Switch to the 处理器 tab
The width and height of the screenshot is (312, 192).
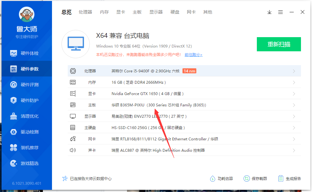pos(85,12)
